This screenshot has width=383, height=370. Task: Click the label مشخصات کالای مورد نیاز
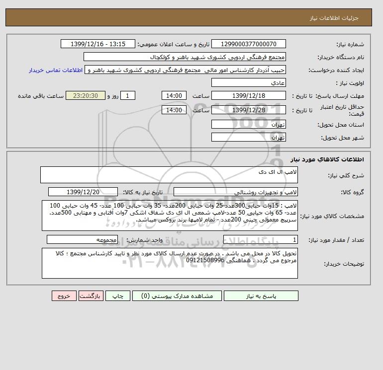point(332,216)
